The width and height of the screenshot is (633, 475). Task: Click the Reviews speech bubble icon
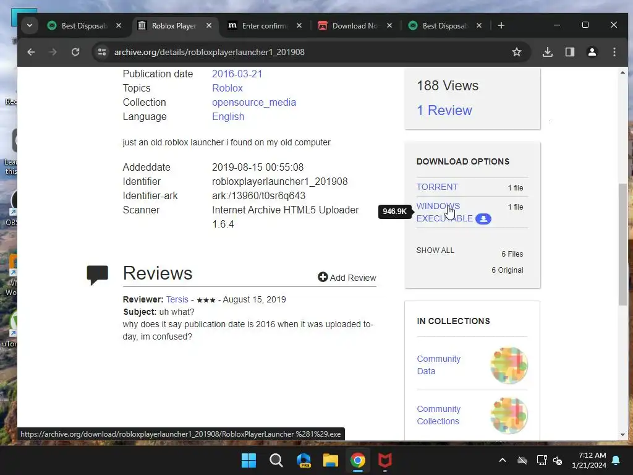coord(97,275)
